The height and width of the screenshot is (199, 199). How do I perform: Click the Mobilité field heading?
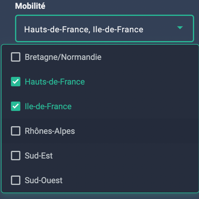tap(30, 6)
